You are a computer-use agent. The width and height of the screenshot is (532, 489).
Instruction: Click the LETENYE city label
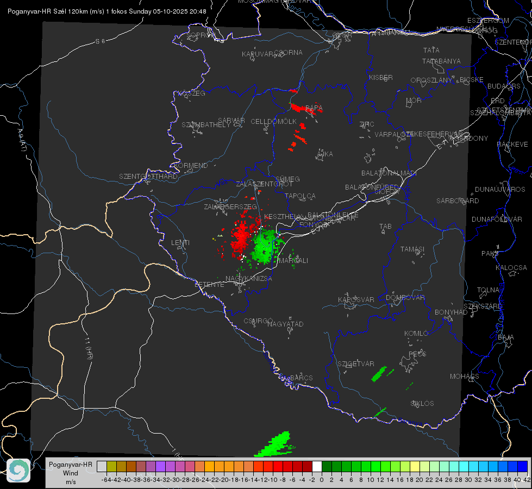click(209, 285)
